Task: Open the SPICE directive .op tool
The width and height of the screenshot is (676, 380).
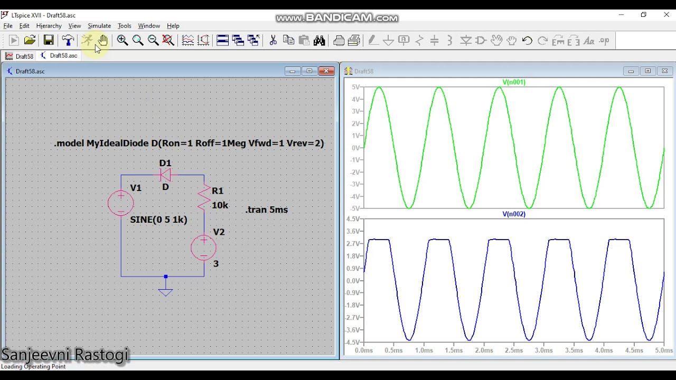Action: tap(604, 40)
